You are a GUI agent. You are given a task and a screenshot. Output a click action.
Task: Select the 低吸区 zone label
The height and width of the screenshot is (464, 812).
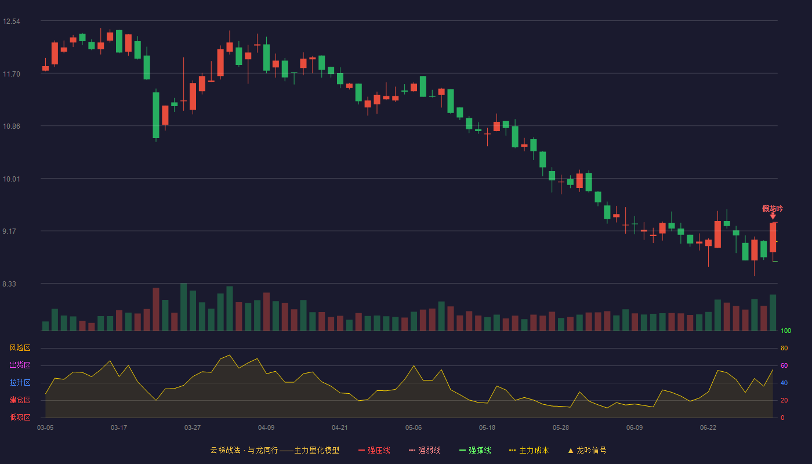point(20,417)
